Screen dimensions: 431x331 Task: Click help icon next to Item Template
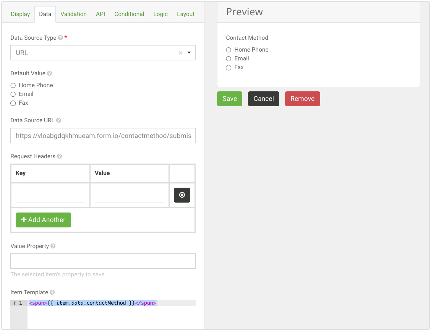tap(52, 292)
